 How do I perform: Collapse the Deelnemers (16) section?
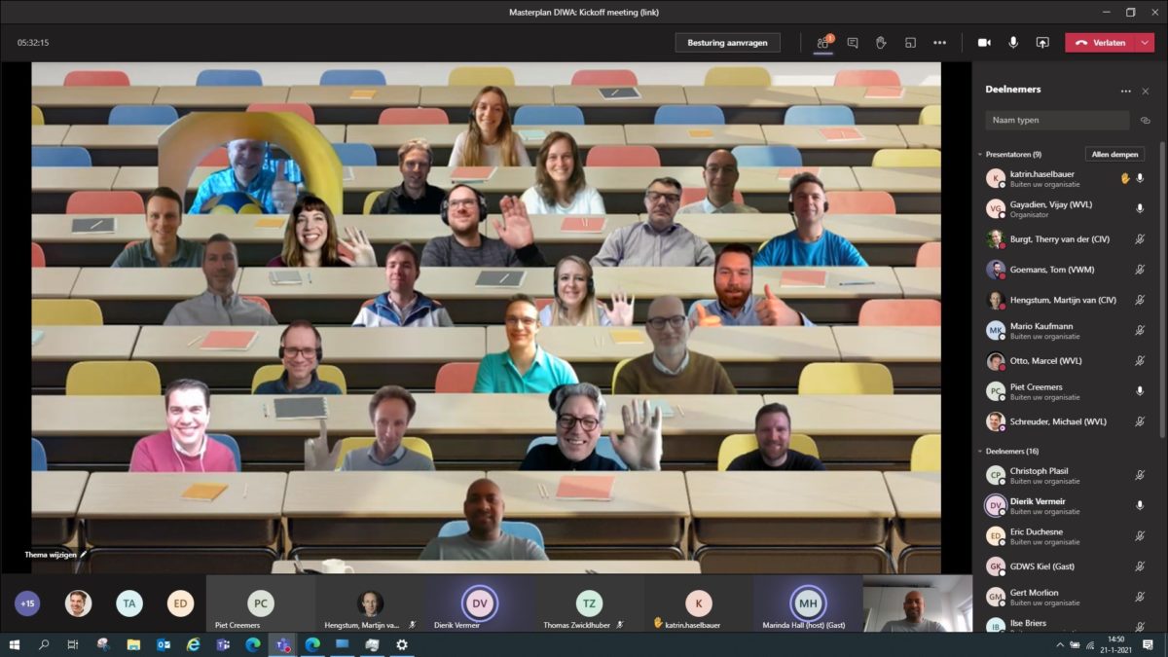980,451
